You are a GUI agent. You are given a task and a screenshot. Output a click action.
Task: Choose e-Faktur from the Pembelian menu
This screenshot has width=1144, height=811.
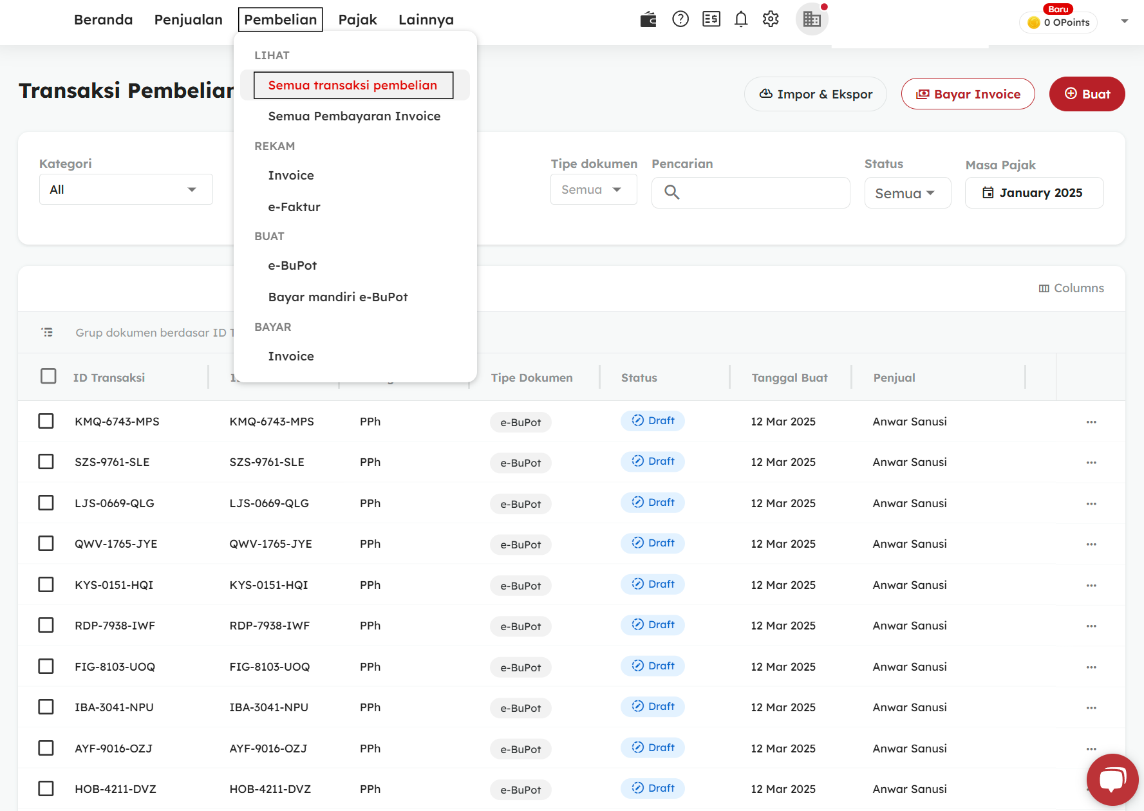click(294, 207)
